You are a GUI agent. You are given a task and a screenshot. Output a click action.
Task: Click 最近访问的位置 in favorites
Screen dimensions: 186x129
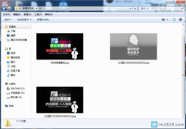pos(19,40)
